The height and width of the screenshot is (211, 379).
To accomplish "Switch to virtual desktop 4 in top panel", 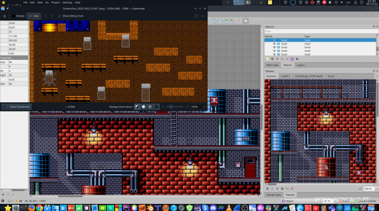I will click(261, 2).
